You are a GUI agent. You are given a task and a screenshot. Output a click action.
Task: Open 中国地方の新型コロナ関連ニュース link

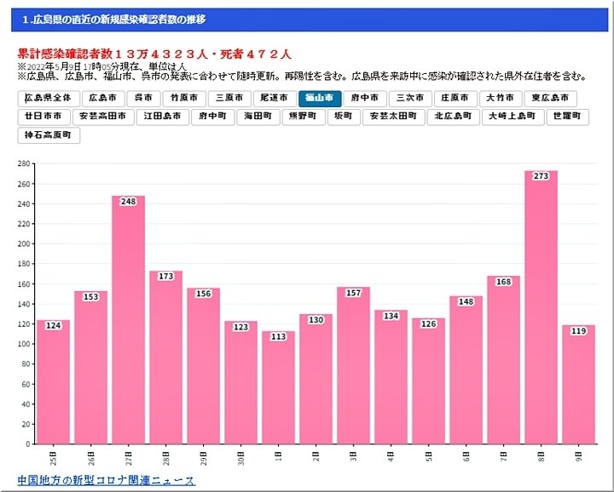pyautogui.click(x=107, y=481)
